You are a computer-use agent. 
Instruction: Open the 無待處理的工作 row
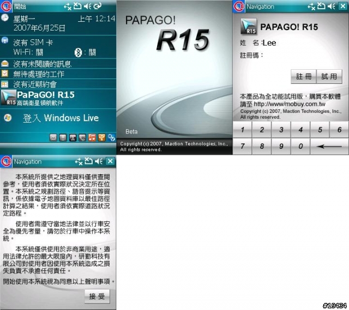click(58, 74)
